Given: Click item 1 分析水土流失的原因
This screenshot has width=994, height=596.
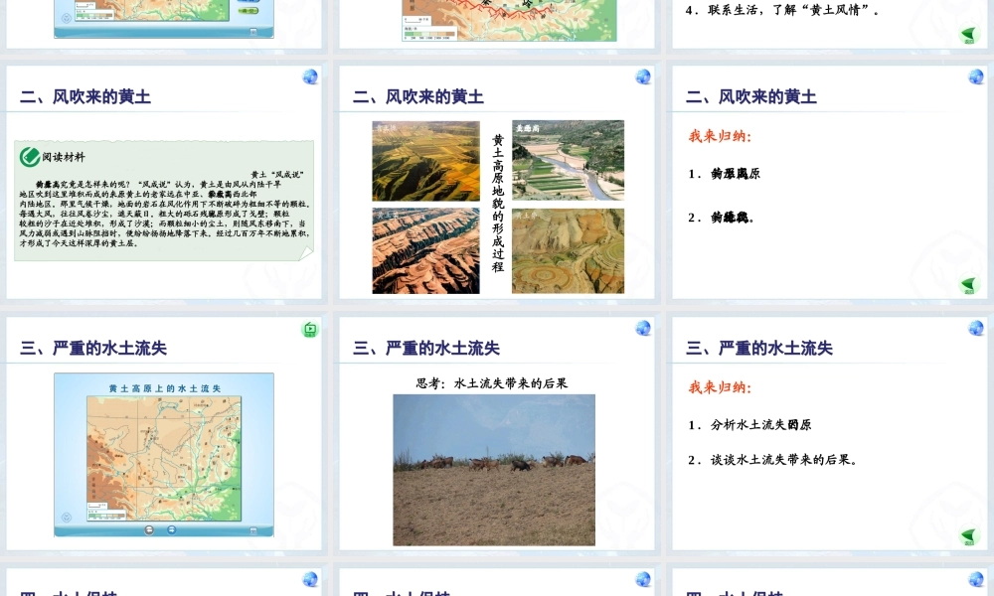Looking at the screenshot, I should (749, 425).
